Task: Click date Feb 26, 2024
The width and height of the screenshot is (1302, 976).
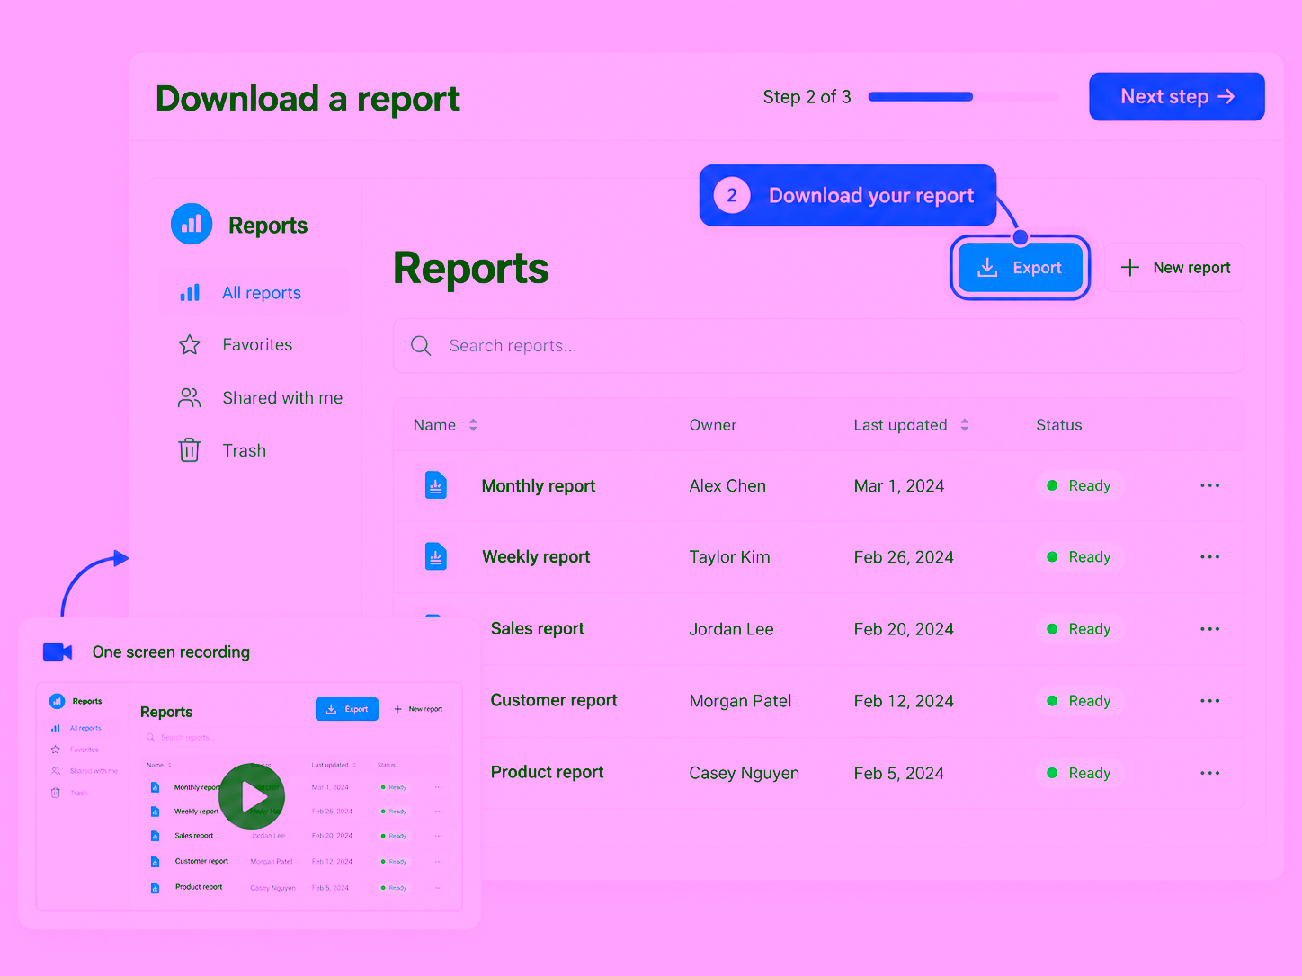Action: (904, 557)
